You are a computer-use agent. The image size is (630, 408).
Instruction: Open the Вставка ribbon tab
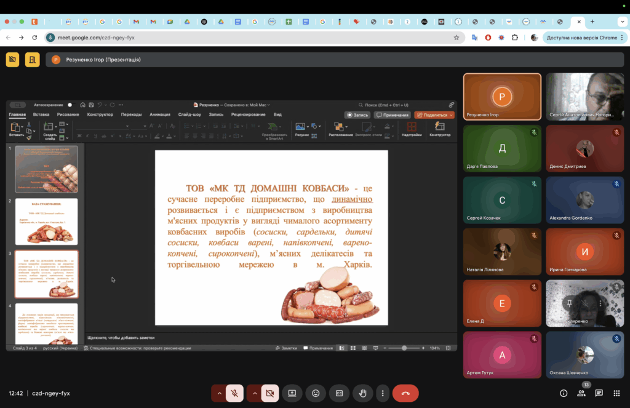[41, 114]
